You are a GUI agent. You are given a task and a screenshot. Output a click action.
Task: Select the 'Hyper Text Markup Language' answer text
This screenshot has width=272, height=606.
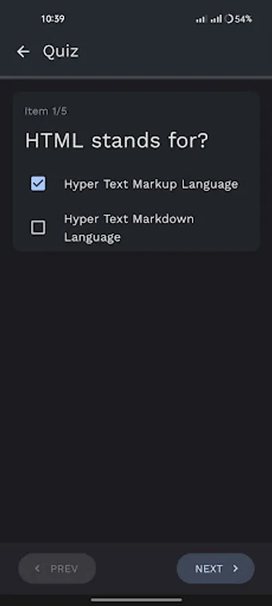tap(151, 184)
